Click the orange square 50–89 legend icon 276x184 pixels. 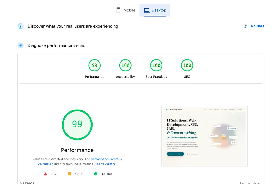click(x=69, y=174)
